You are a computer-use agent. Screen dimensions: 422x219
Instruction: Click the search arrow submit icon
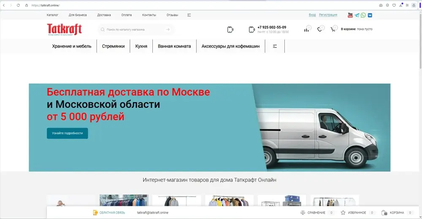tap(168, 29)
